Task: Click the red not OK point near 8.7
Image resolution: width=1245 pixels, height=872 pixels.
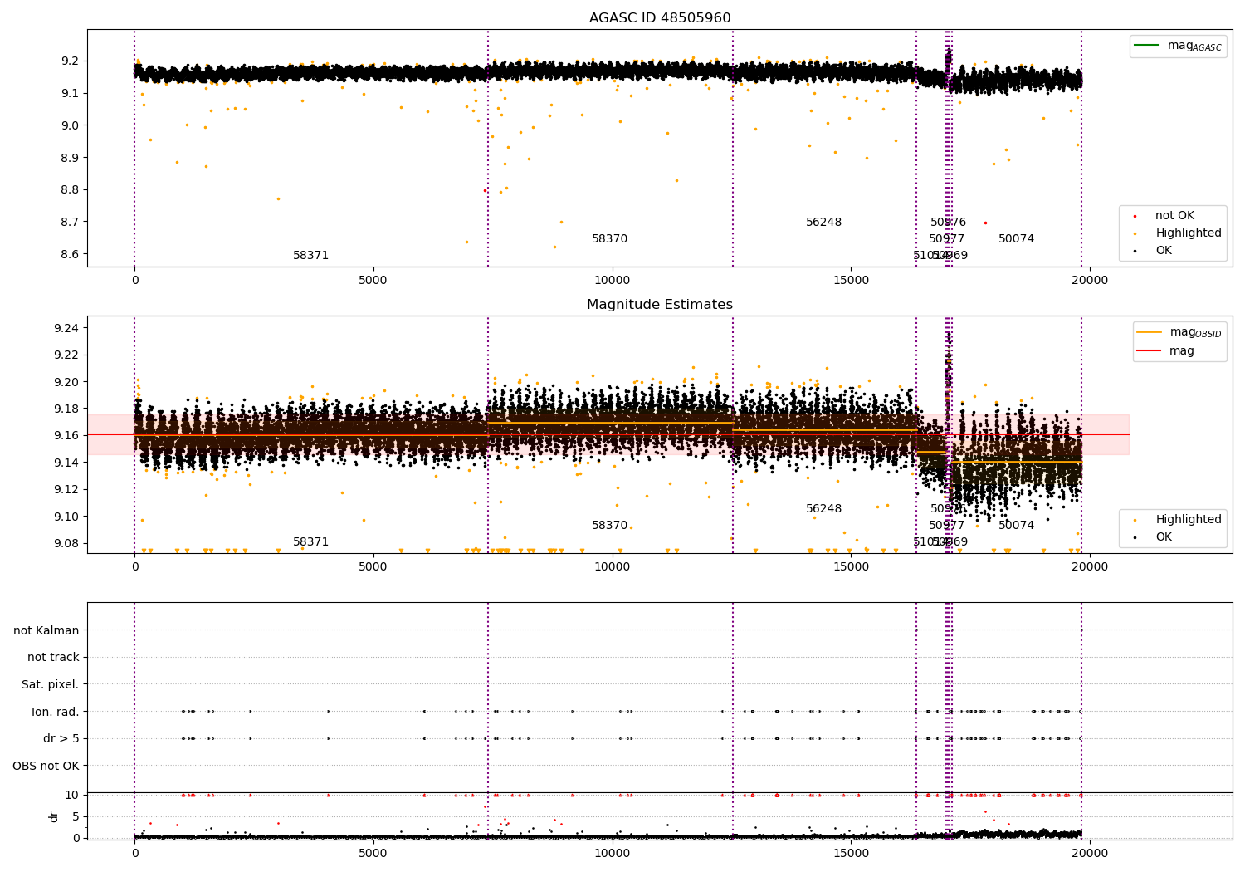Action: (985, 223)
